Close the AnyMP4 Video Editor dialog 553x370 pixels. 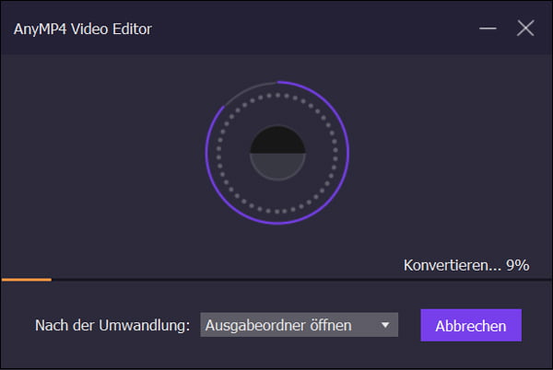[525, 29]
